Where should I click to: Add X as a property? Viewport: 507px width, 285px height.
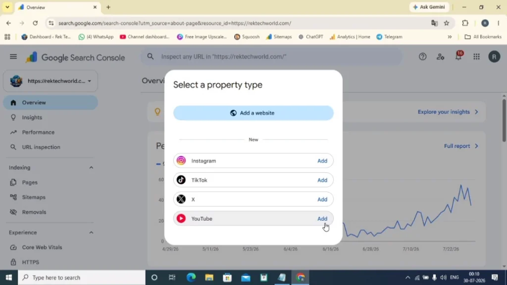click(x=322, y=199)
